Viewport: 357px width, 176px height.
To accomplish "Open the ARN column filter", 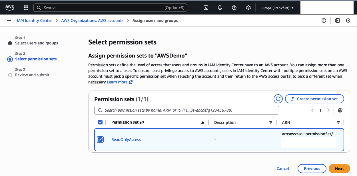I will [x=338, y=122].
